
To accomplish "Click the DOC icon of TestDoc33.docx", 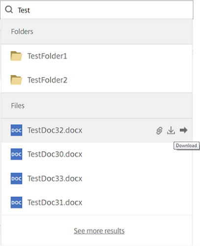I will click(16, 178).
